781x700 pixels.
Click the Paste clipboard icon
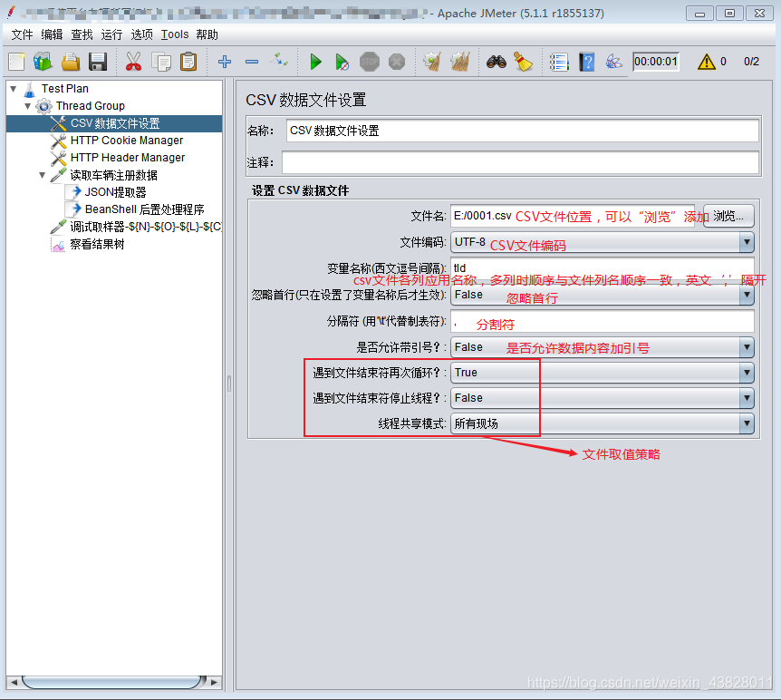tap(188, 62)
